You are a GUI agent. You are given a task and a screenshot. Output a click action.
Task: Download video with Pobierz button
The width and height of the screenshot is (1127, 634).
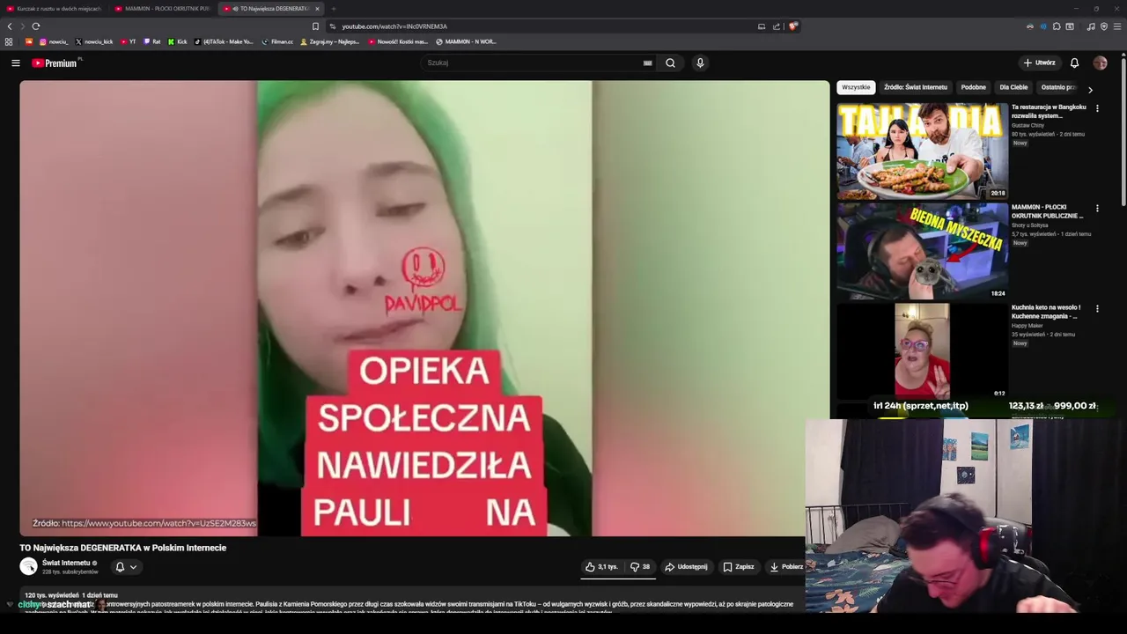(785, 567)
